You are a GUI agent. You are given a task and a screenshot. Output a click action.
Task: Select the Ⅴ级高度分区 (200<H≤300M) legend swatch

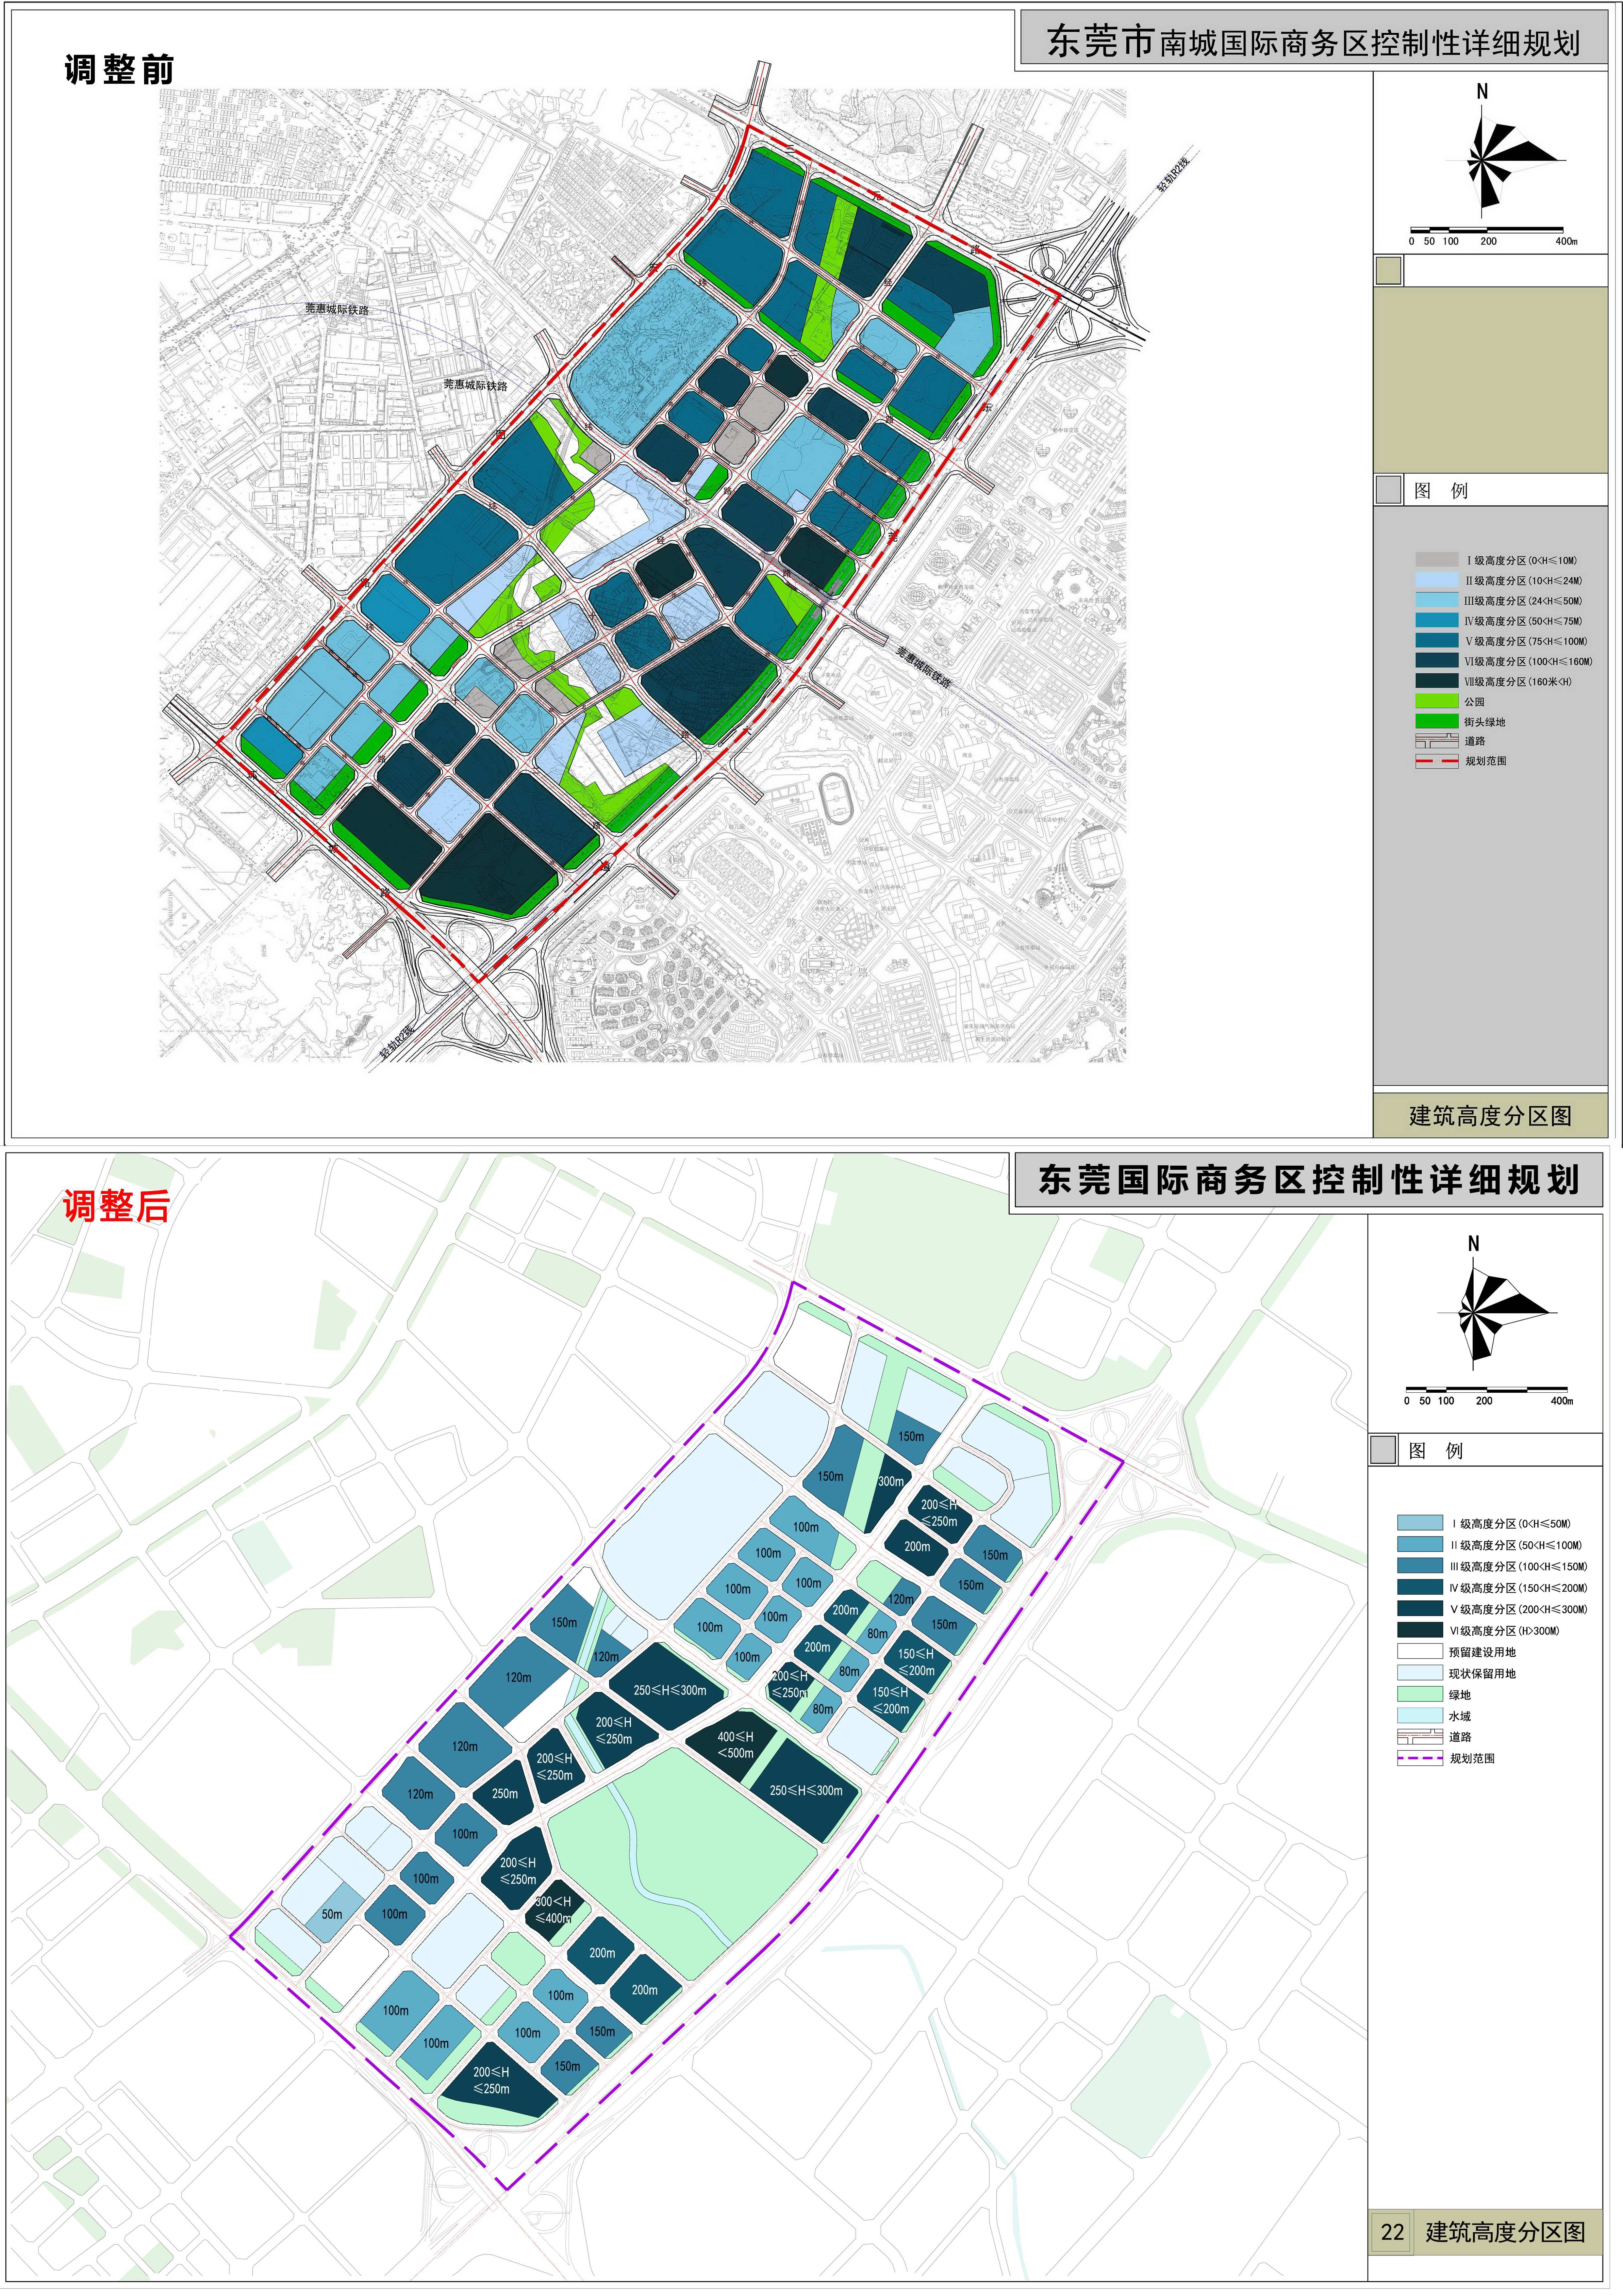(x=1420, y=1609)
